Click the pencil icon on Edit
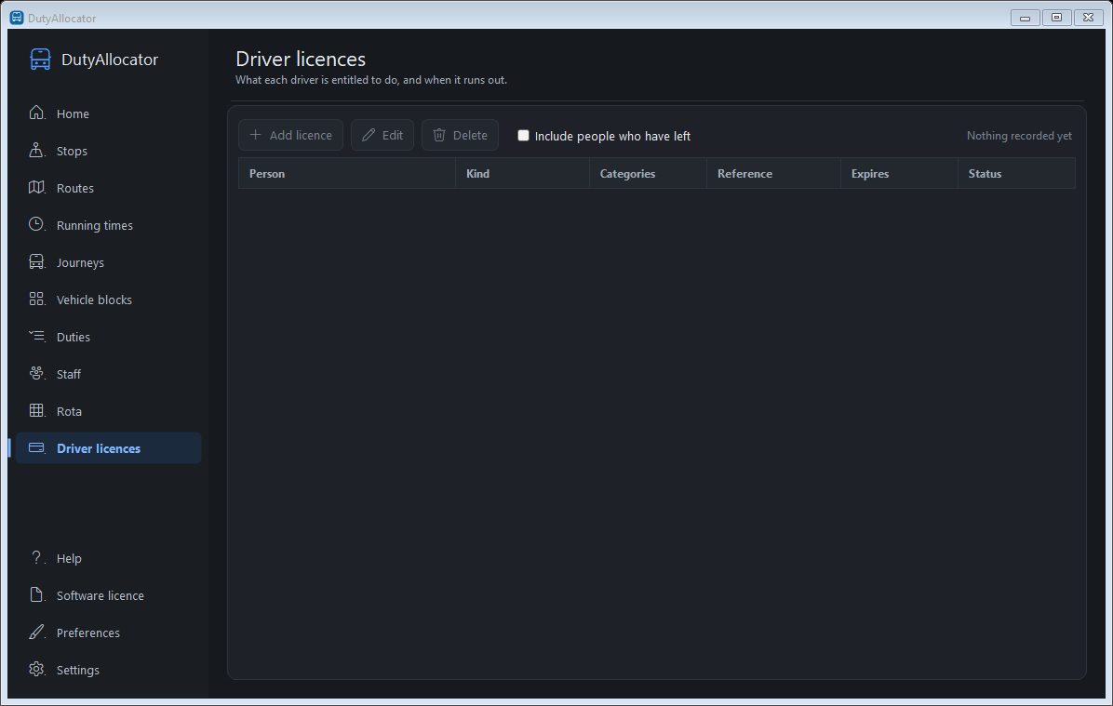 point(369,135)
